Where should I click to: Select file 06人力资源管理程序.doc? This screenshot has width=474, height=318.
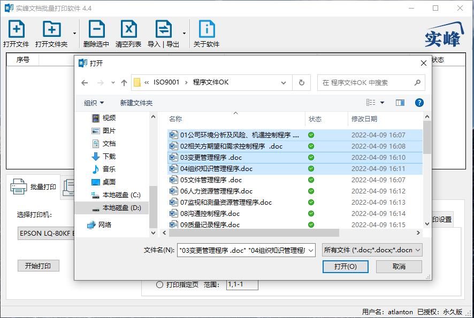295,191
